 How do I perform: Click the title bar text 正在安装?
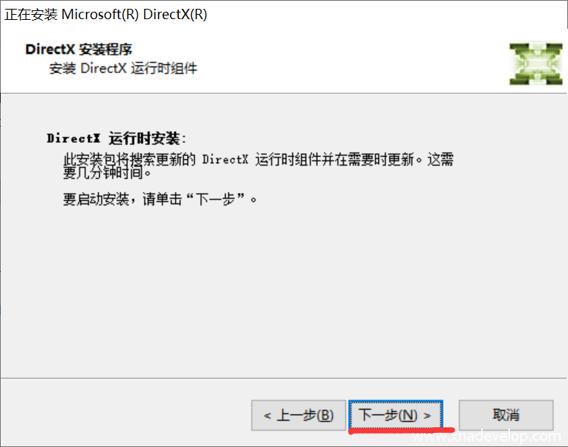click(x=31, y=15)
